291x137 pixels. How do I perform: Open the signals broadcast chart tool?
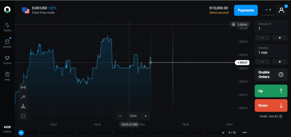point(23,87)
